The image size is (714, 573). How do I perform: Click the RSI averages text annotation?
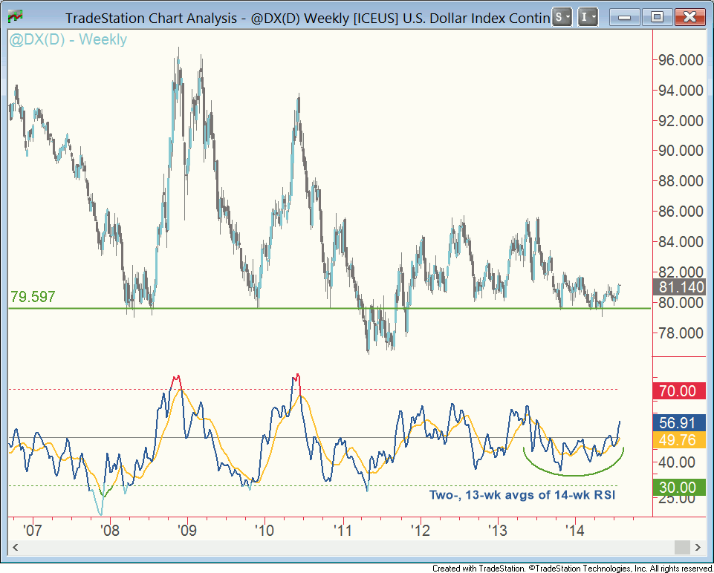tap(524, 494)
